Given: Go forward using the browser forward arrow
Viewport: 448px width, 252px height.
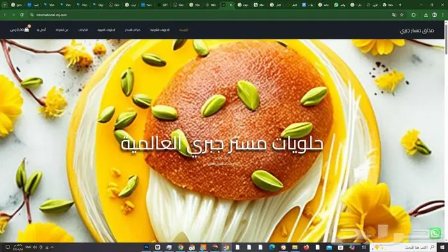Looking at the screenshot, I should click(13, 15).
